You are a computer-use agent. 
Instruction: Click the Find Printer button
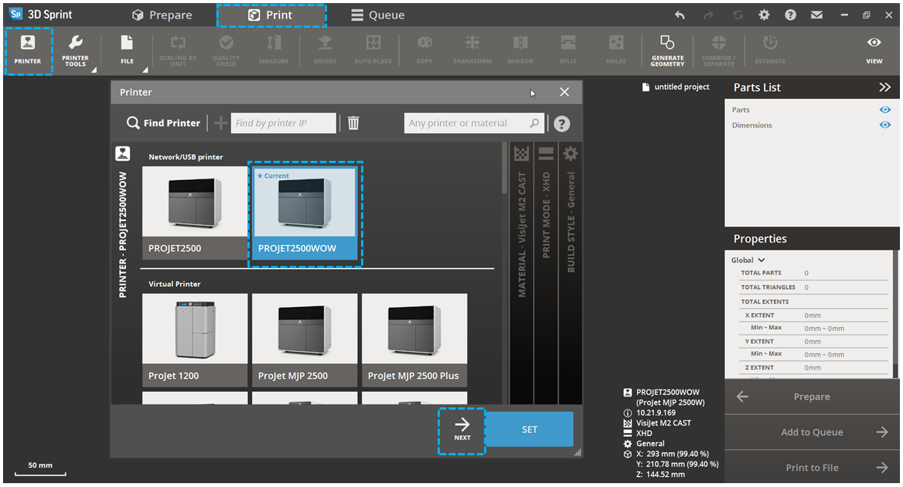[164, 123]
